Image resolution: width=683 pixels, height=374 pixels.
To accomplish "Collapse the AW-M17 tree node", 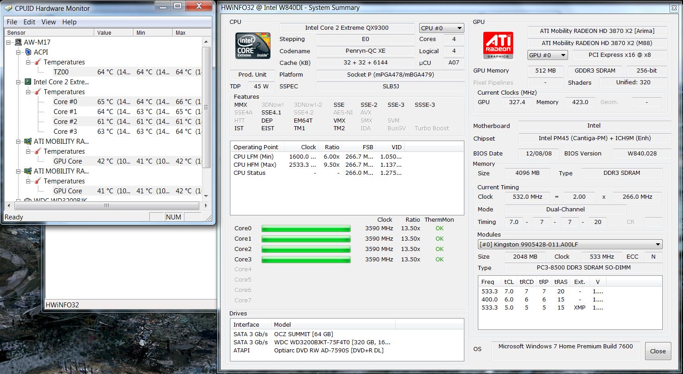I will (x=9, y=42).
